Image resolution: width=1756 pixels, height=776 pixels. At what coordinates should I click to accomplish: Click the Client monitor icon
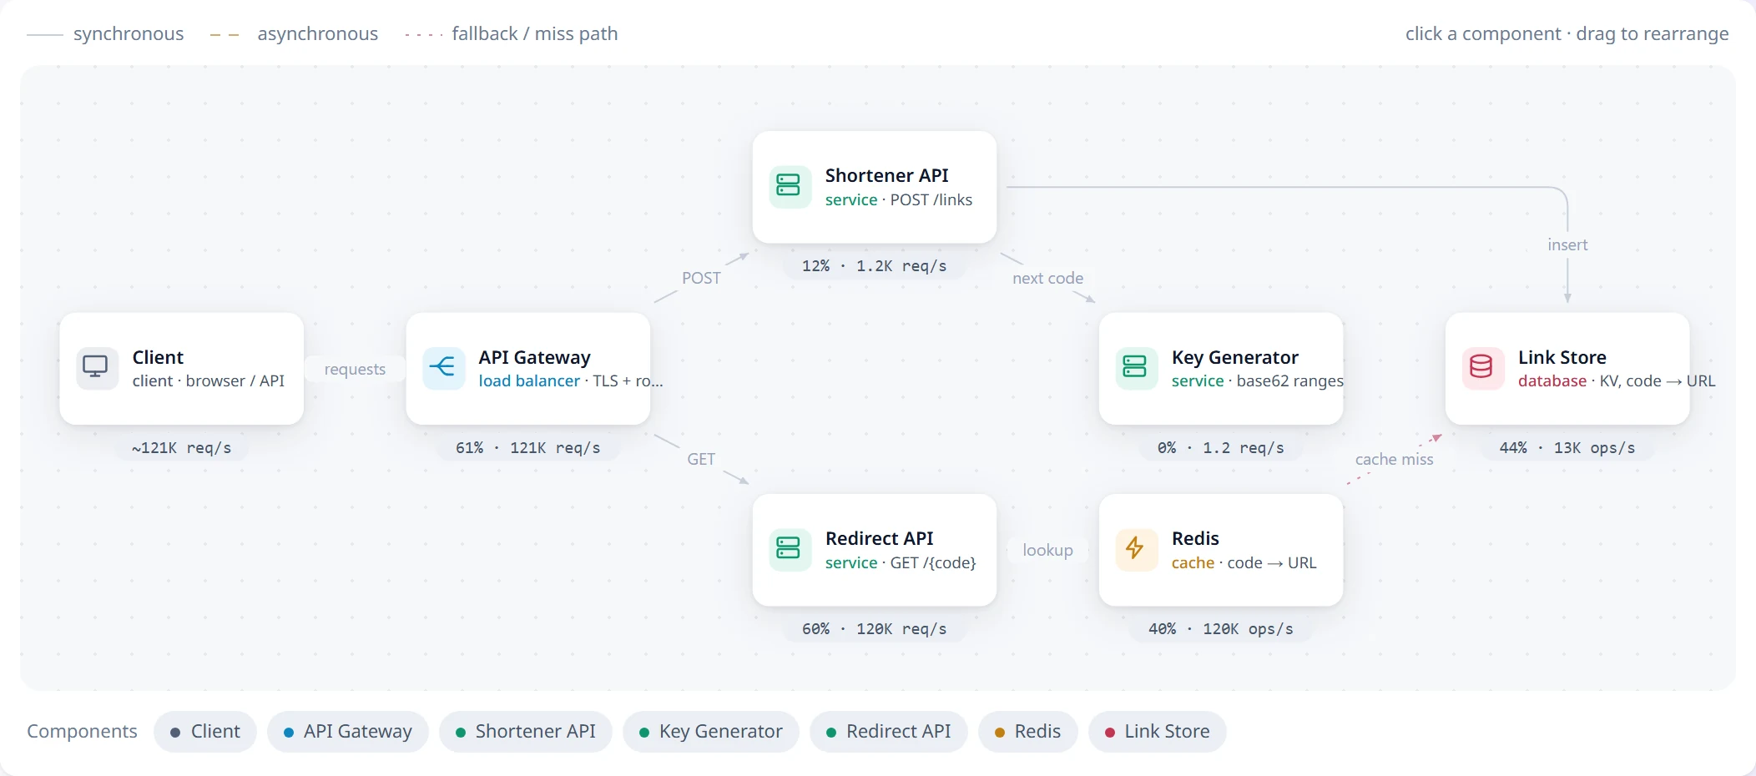97,368
